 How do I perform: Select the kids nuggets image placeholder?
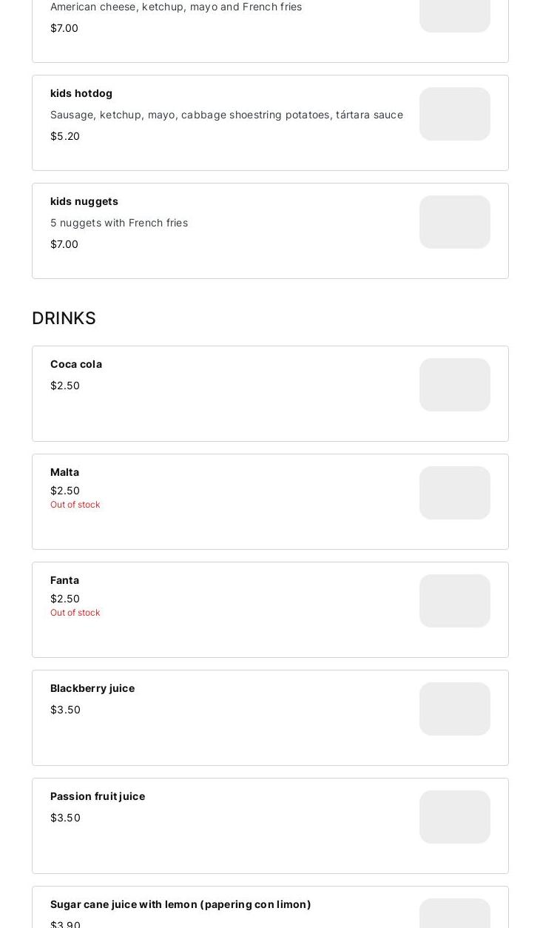tap(454, 222)
